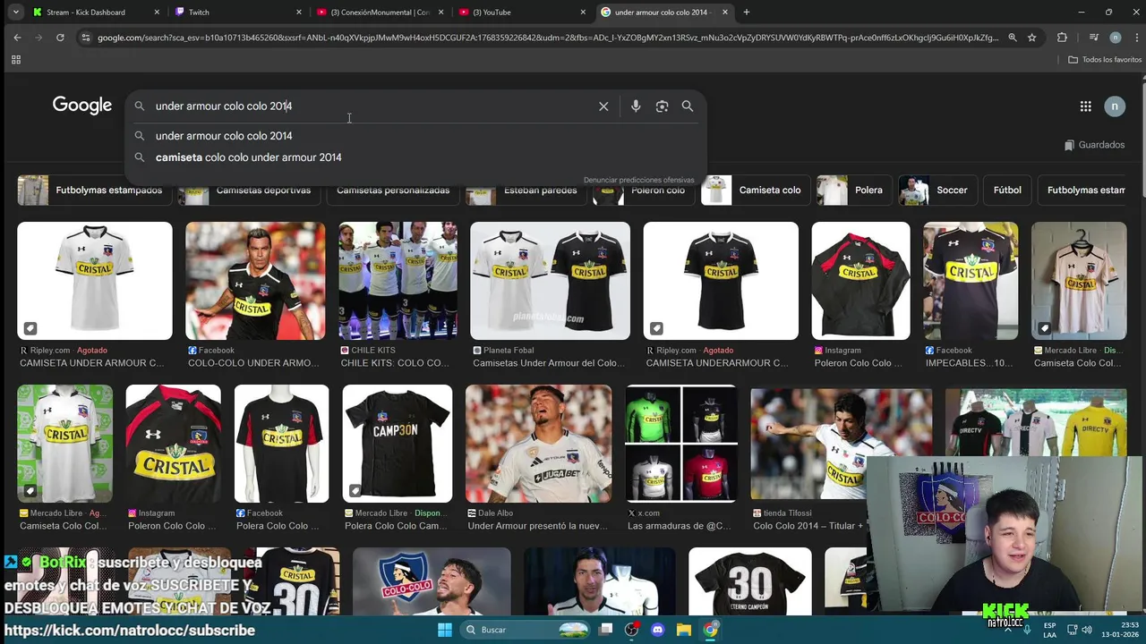Select suggestion 'under armour colo colo 2014'
Viewport: 1146px width, 644px height.
416,136
